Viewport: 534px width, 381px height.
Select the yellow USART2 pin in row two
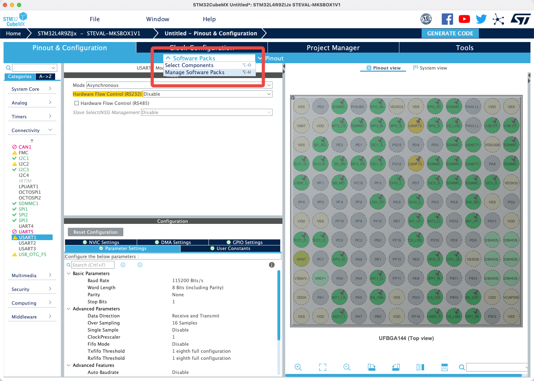(x=416, y=126)
